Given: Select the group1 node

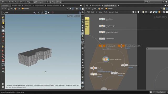Looking at the screenshot, I should click(x=93, y=74).
